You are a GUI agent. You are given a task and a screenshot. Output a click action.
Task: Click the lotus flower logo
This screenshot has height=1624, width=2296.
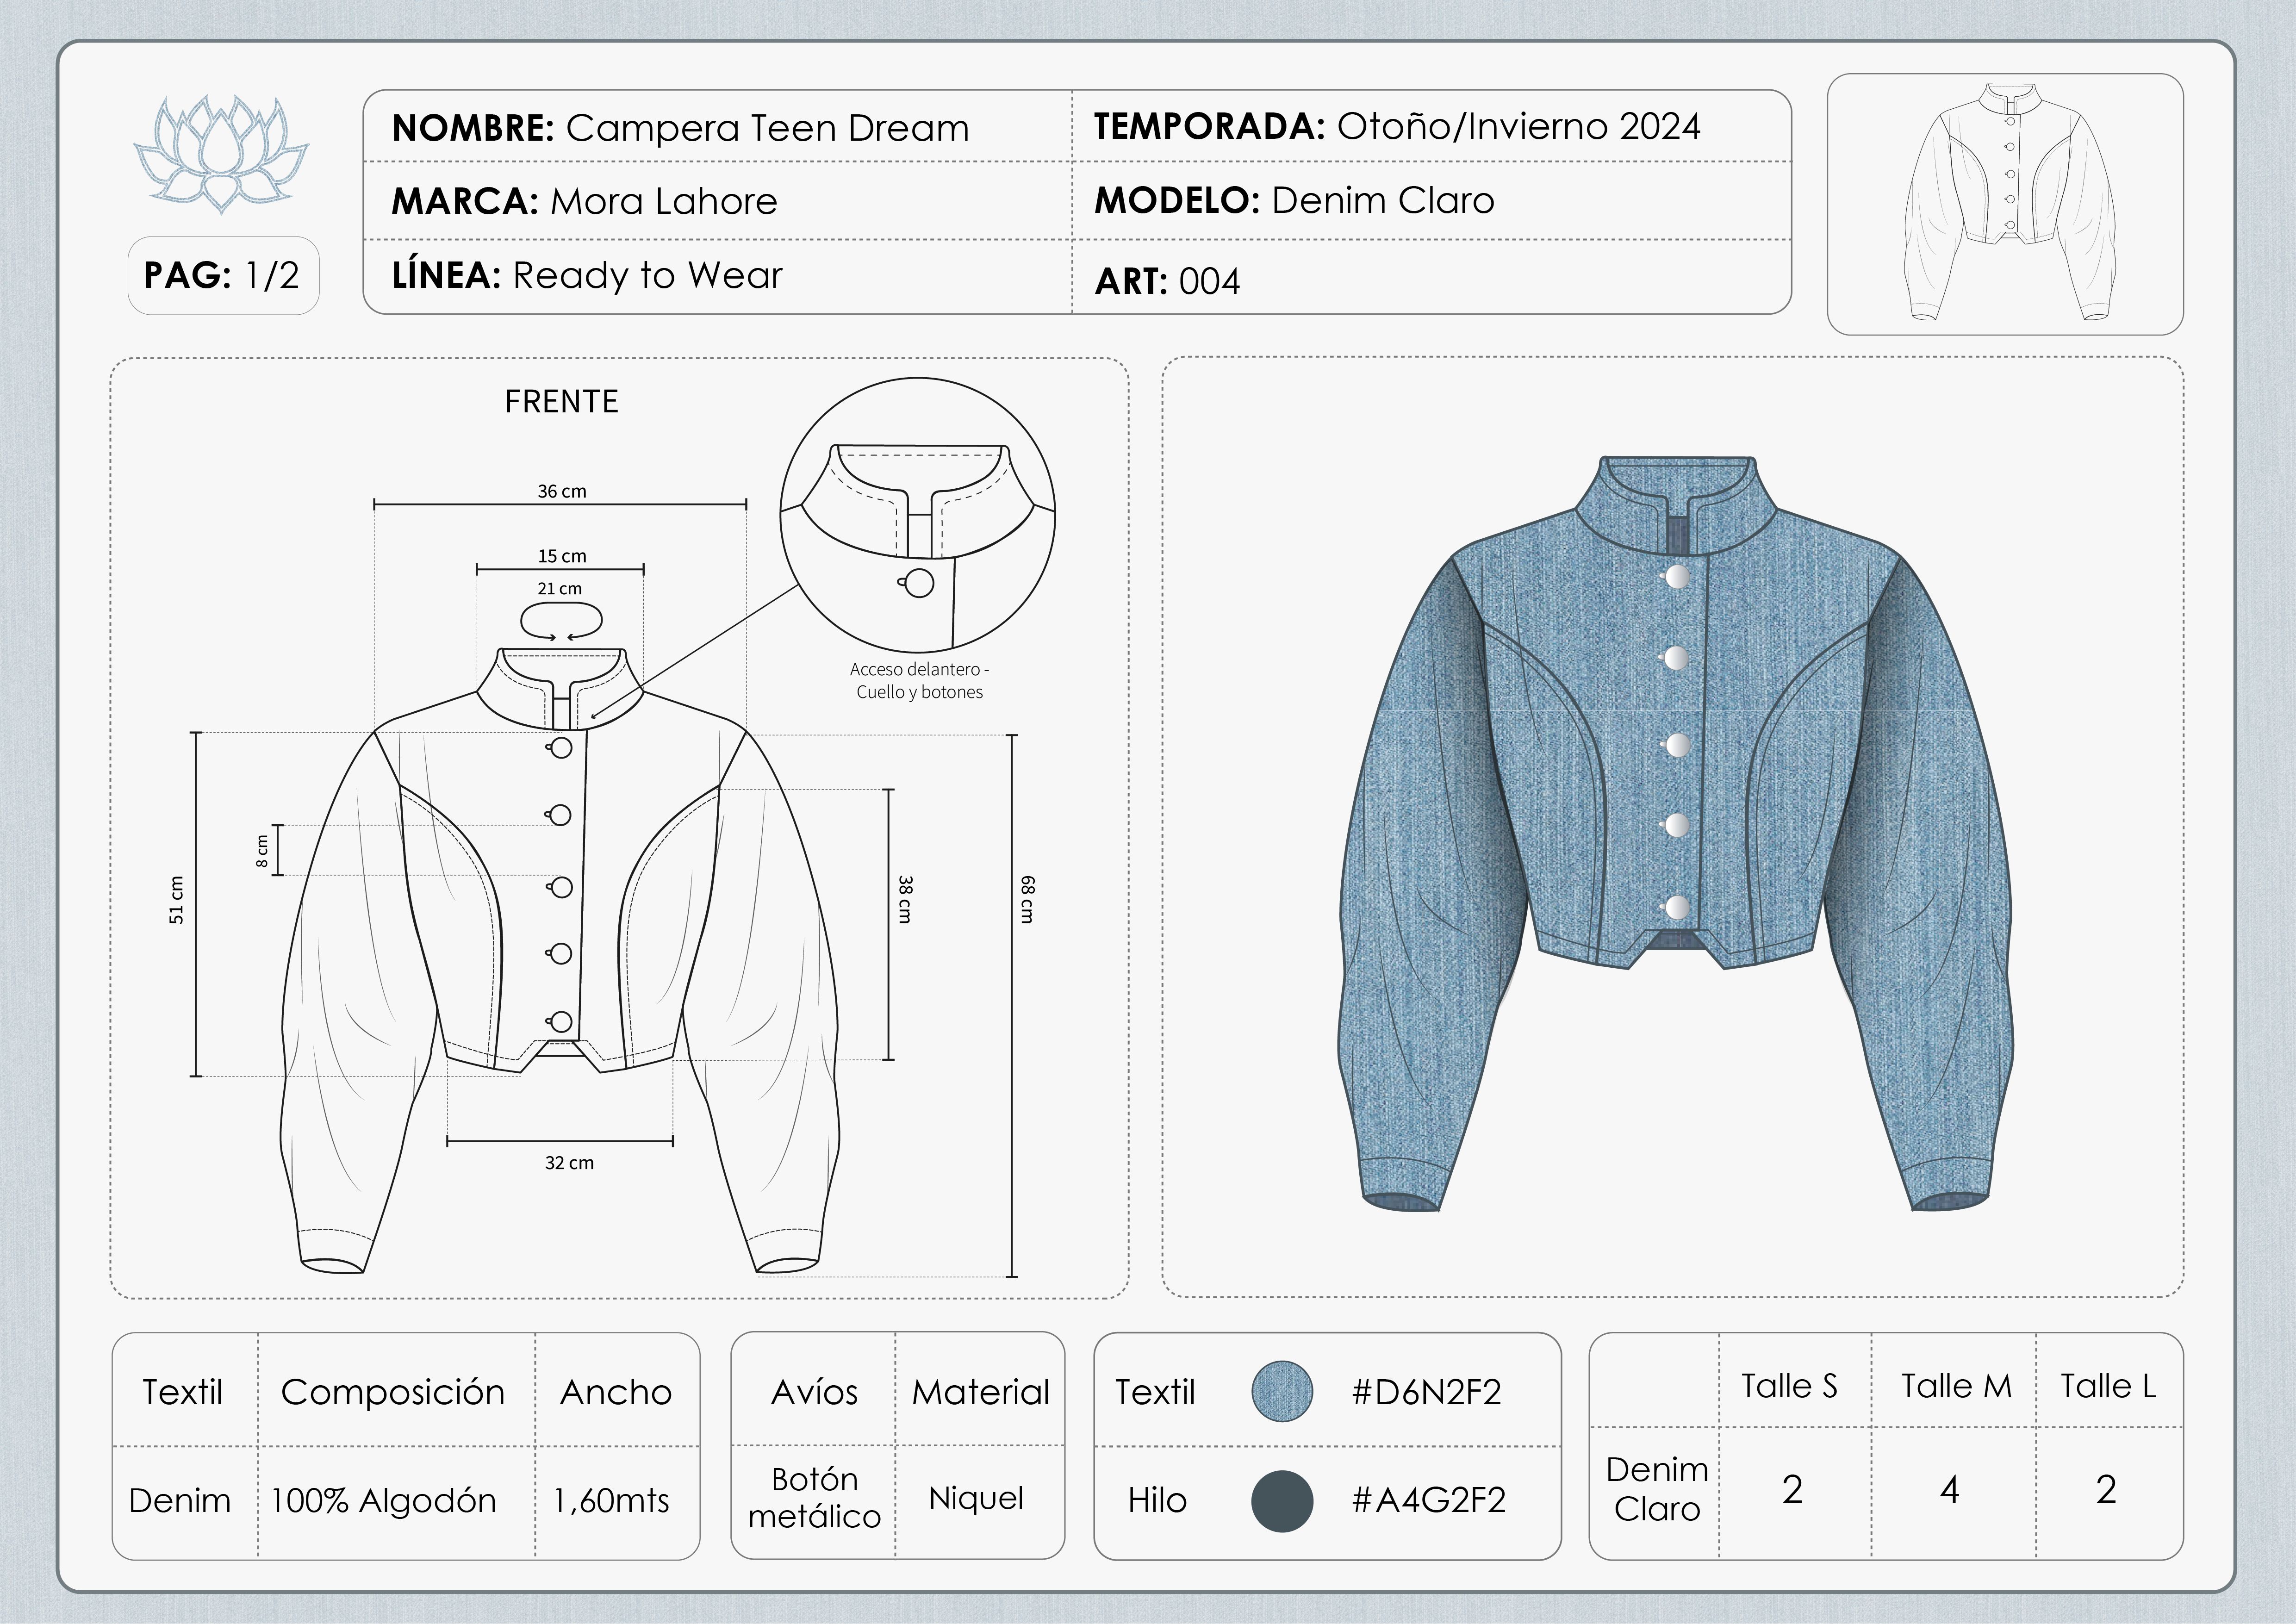coord(221,153)
